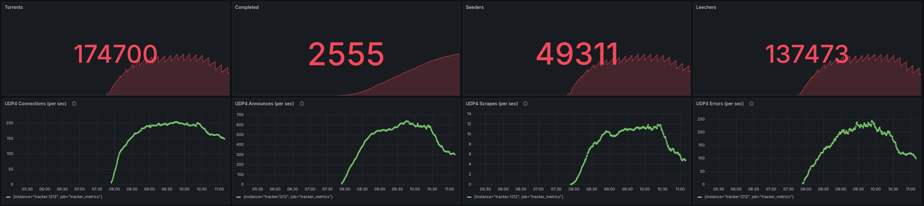Click info icon beside UDP4 Scrapes title
The image size is (924, 206).
(x=525, y=104)
